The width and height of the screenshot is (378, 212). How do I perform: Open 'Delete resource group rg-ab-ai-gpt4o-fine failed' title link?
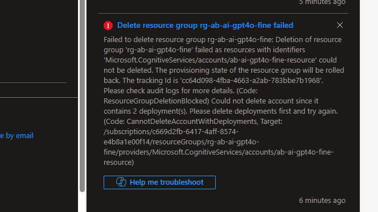click(x=205, y=25)
